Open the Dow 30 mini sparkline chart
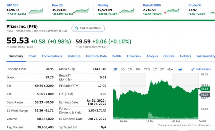Viewport: 215px width, 131px height. pyautogui.click(x=80, y=11)
